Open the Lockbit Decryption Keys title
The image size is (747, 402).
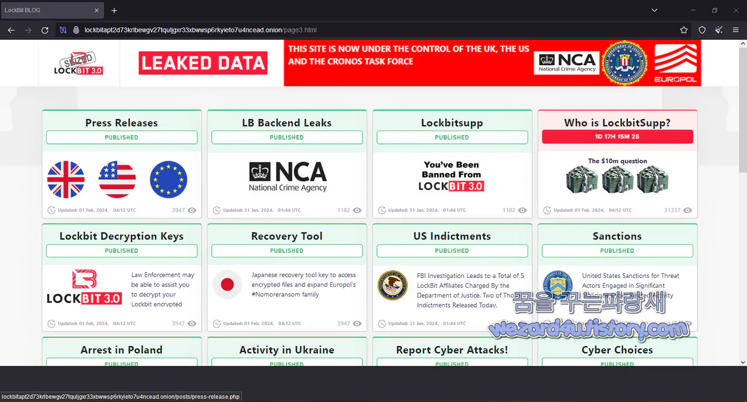pos(121,236)
